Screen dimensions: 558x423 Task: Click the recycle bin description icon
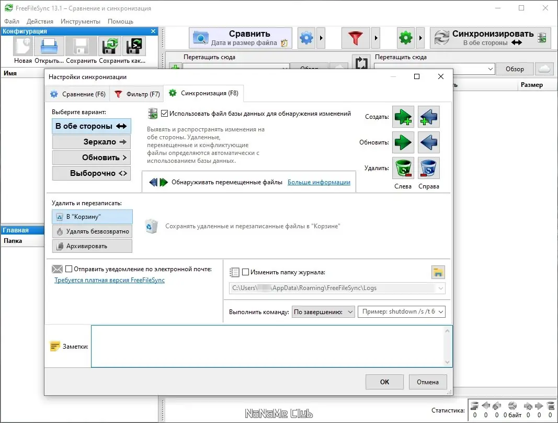click(151, 226)
